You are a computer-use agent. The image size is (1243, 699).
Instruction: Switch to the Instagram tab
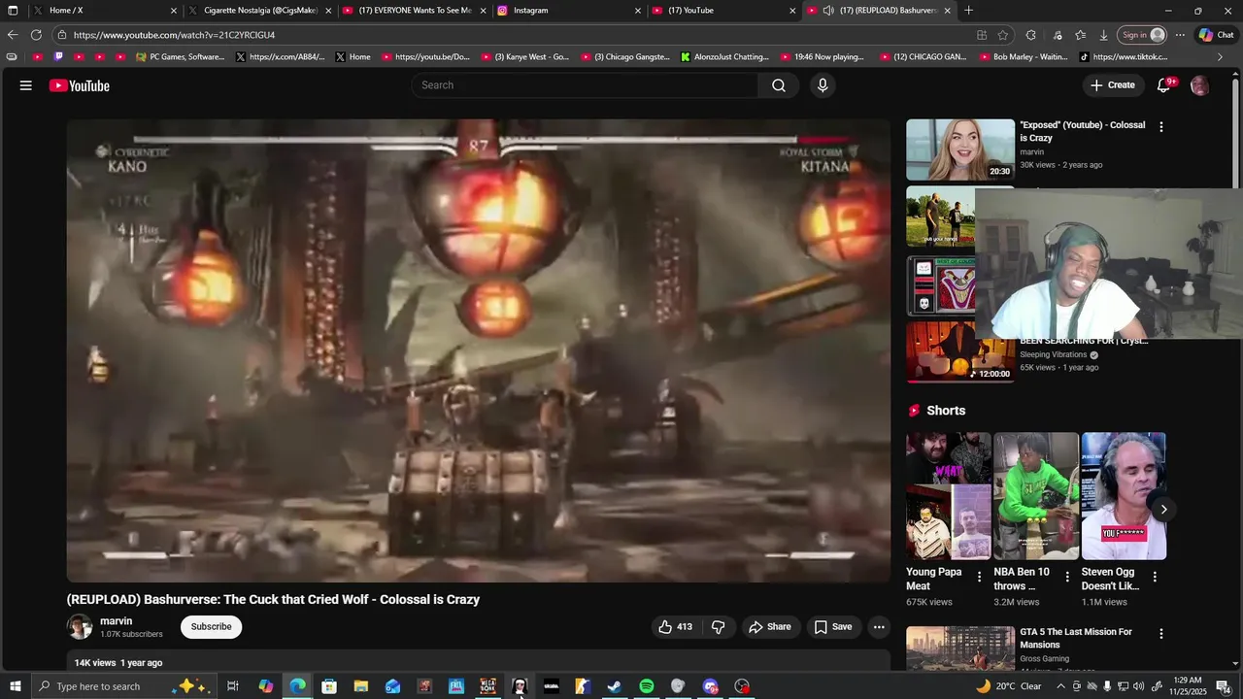tap(569, 11)
